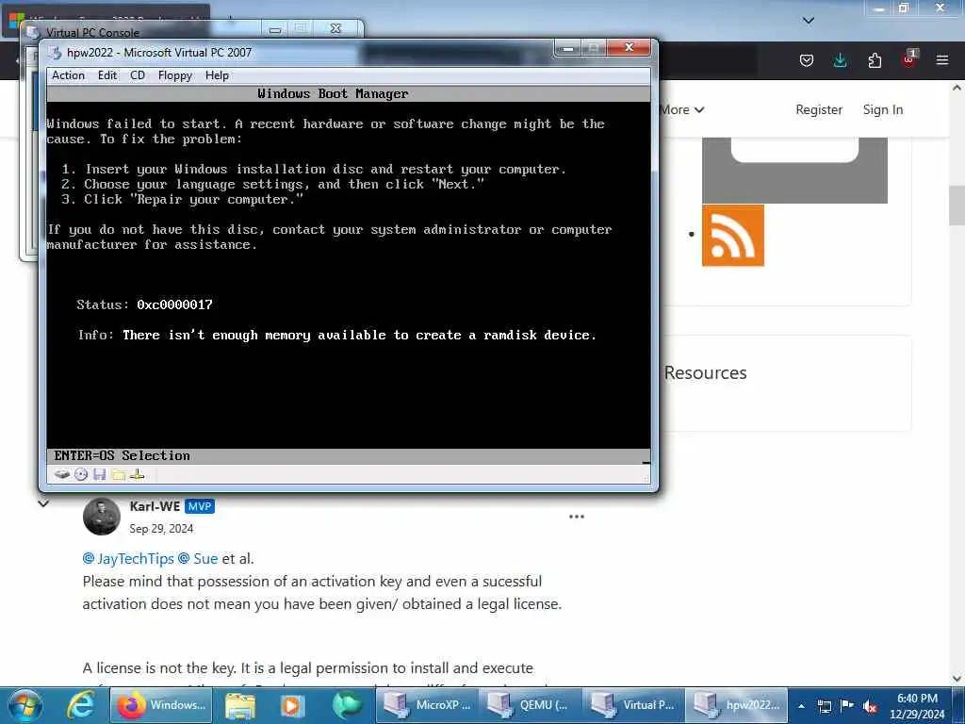The image size is (965, 724).
Task: Click the Resources heading in the sidebar
Action: 705,373
